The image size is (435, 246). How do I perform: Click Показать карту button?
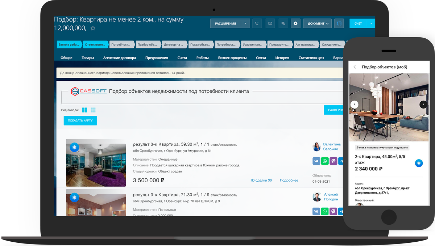point(80,120)
